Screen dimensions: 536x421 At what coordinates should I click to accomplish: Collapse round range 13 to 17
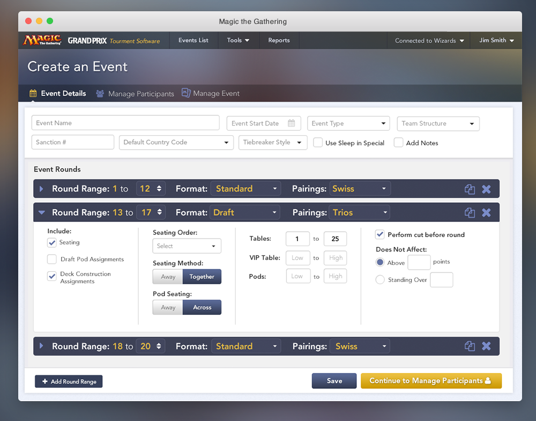coord(42,212)
